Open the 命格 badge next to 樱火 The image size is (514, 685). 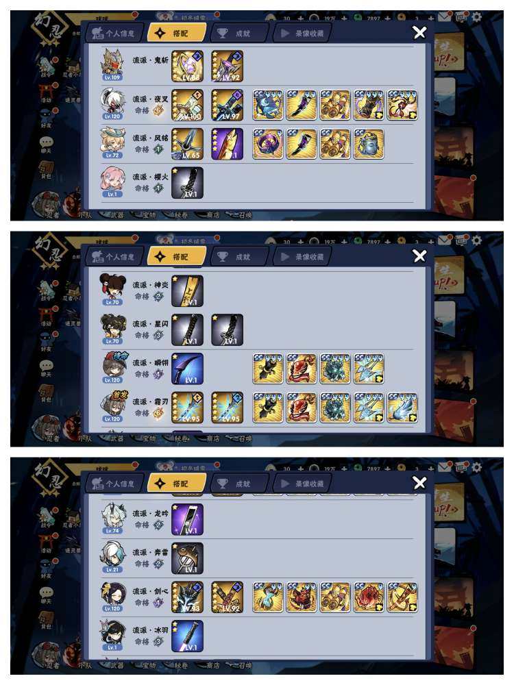pos(158,188)
